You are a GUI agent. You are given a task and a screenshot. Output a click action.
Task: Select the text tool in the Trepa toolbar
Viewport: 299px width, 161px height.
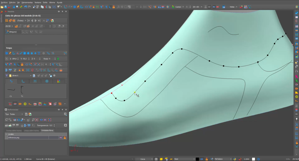pyautogui.click(x=39, y=53)
